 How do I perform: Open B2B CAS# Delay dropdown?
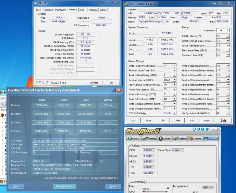click(x=175, y=113)
